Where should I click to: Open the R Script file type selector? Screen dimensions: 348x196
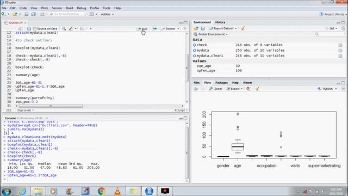pyautogui.click(x=181, y=110)
